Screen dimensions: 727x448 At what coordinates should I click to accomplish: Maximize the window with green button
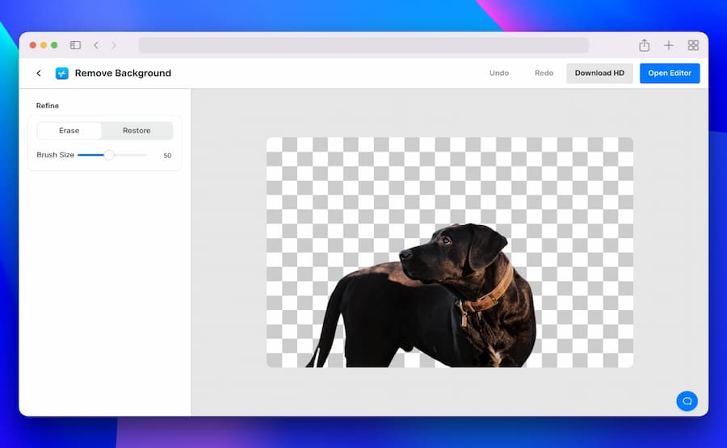point(54,45)
